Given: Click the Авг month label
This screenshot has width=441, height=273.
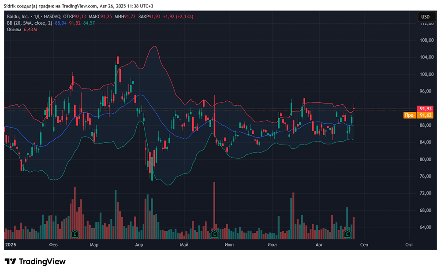Looking at the screenshot, I should [319, 245].
